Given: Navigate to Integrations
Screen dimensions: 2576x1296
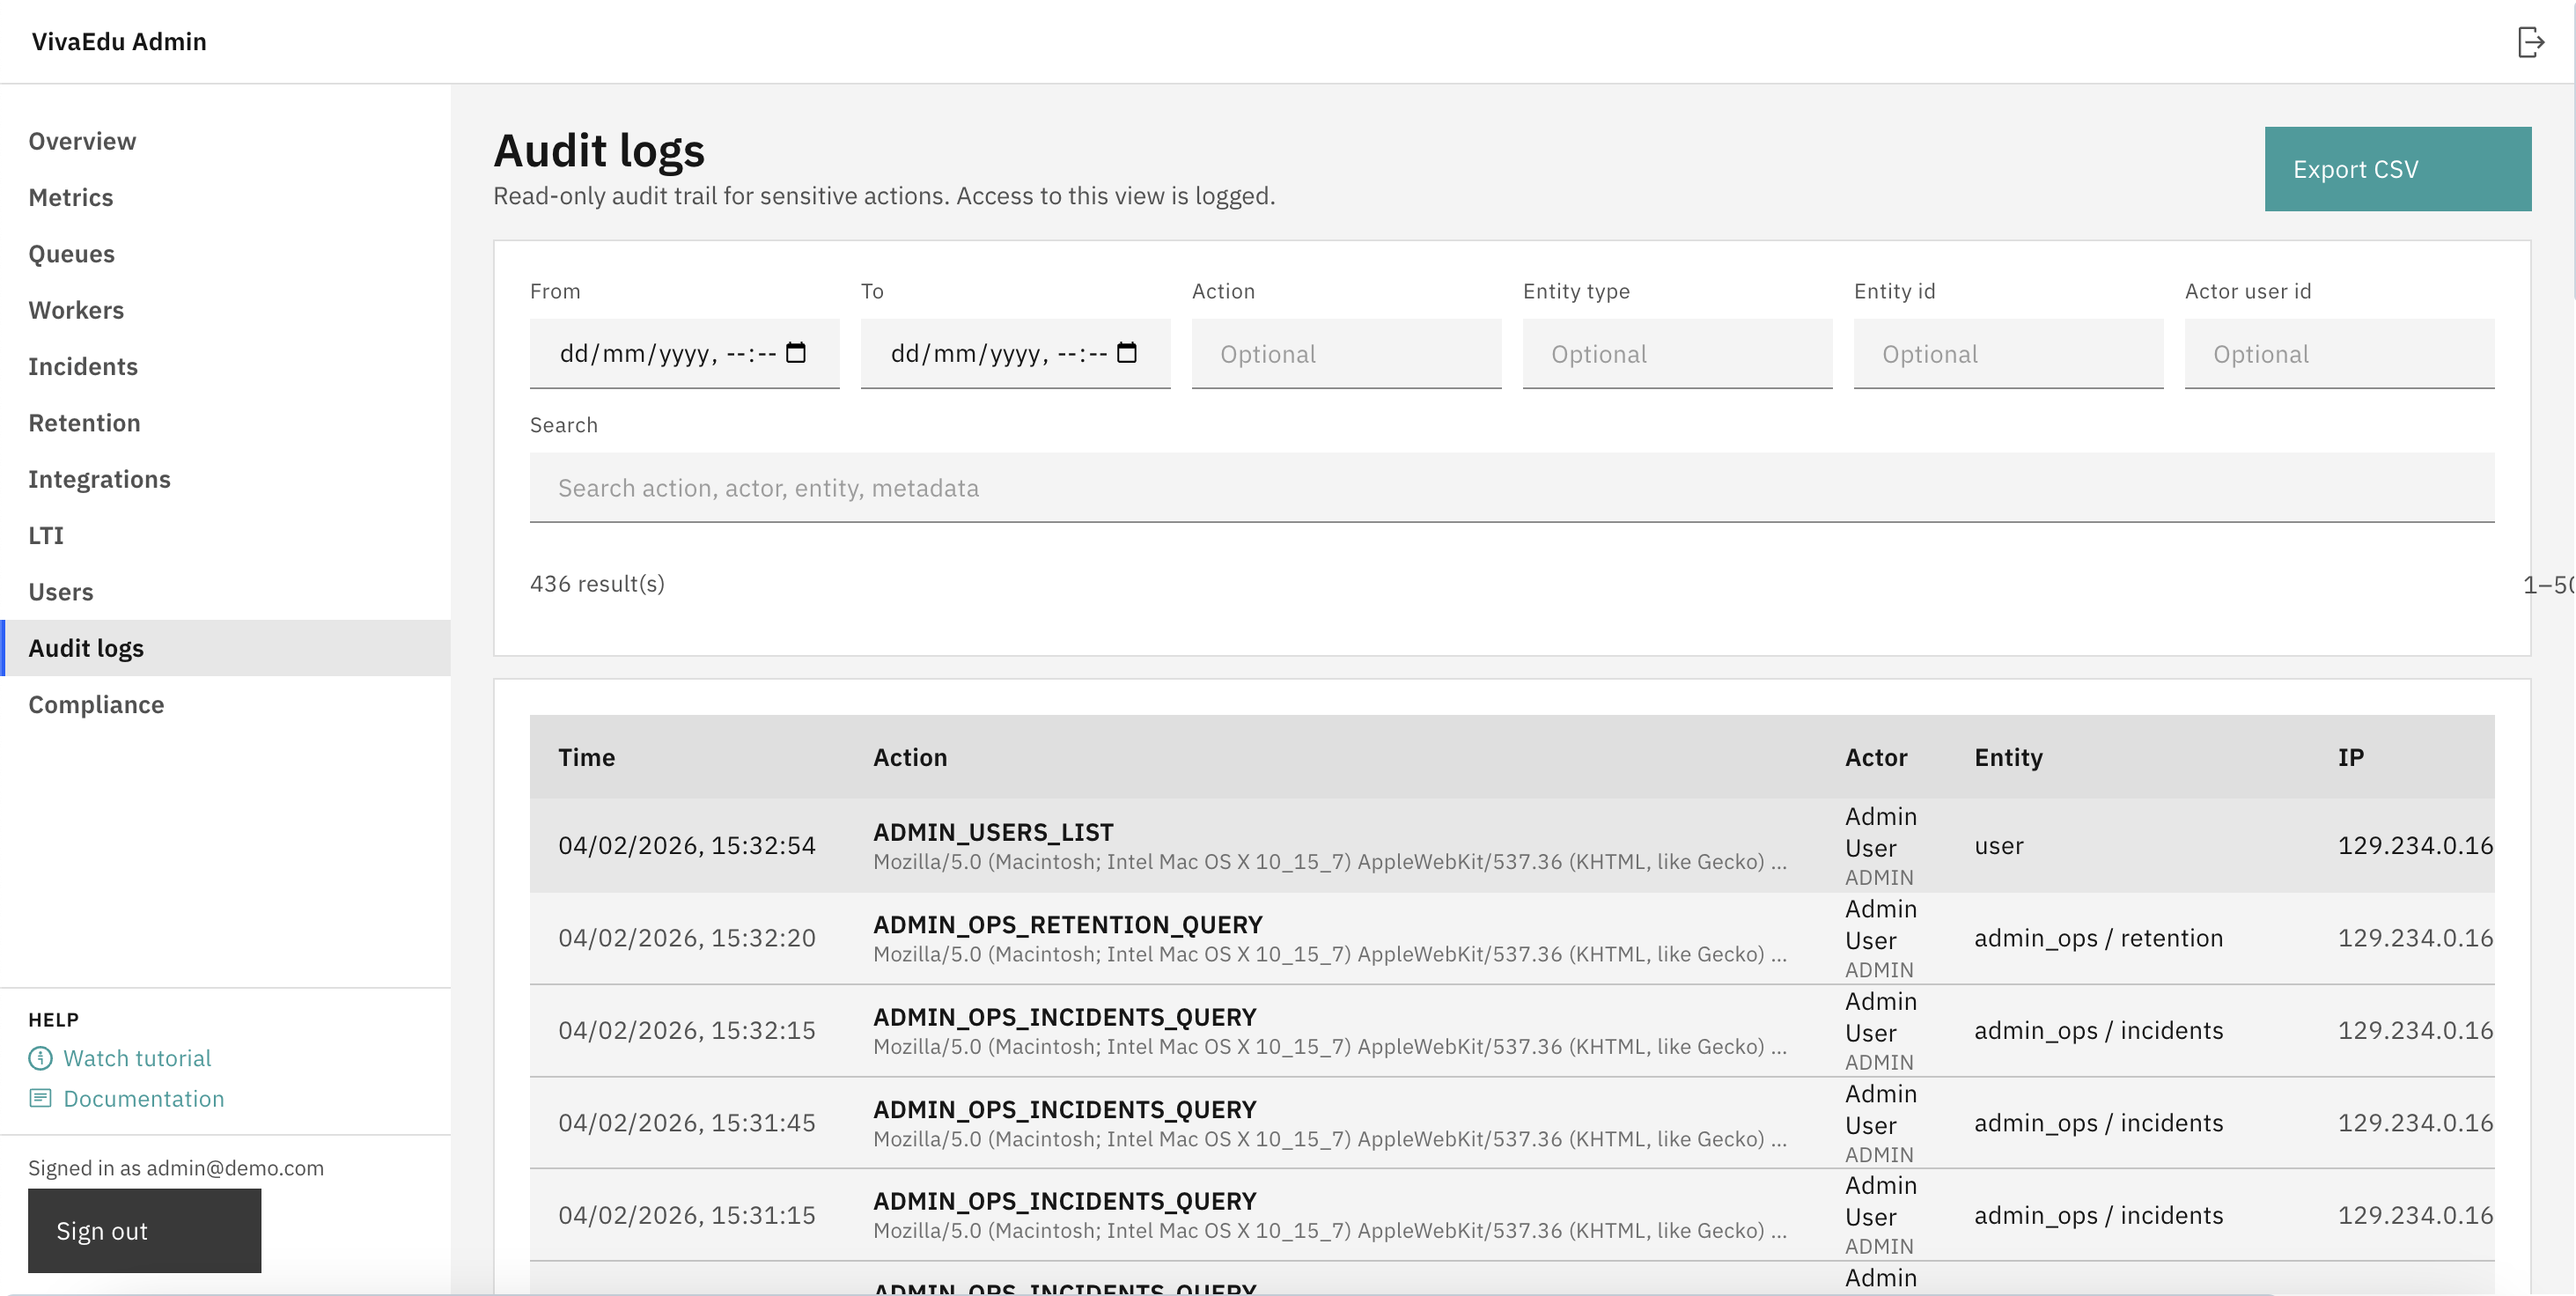Looking at the screenshot, I should [x=100, y=478].
